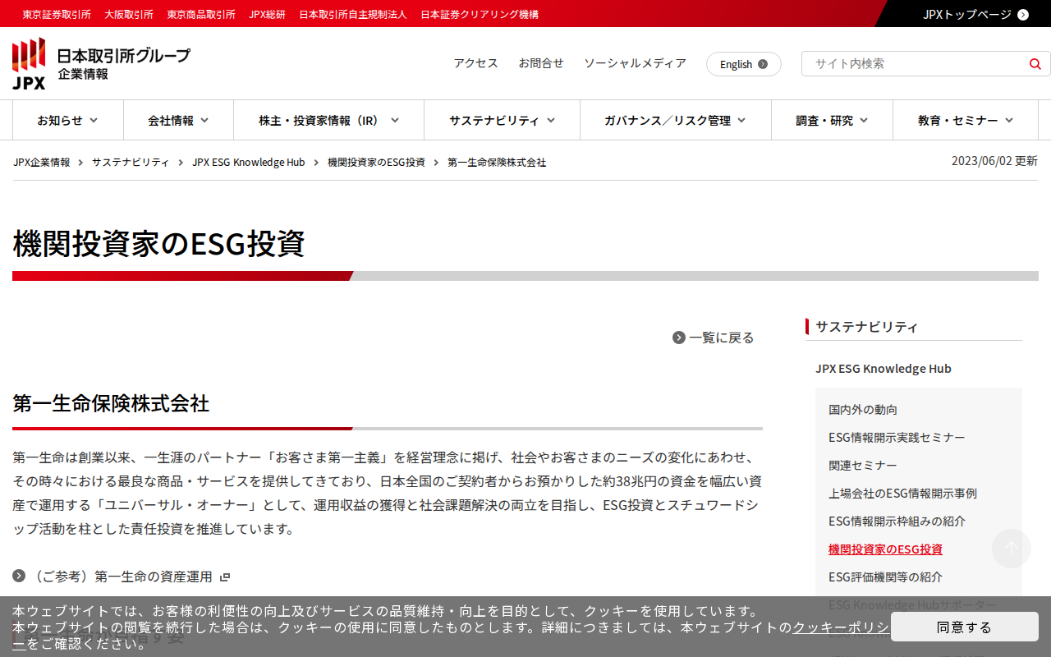Go to 東京証券取引所 in top bar
The width and height of the screenshot is (1051, 657).
[x=57, y=14]
